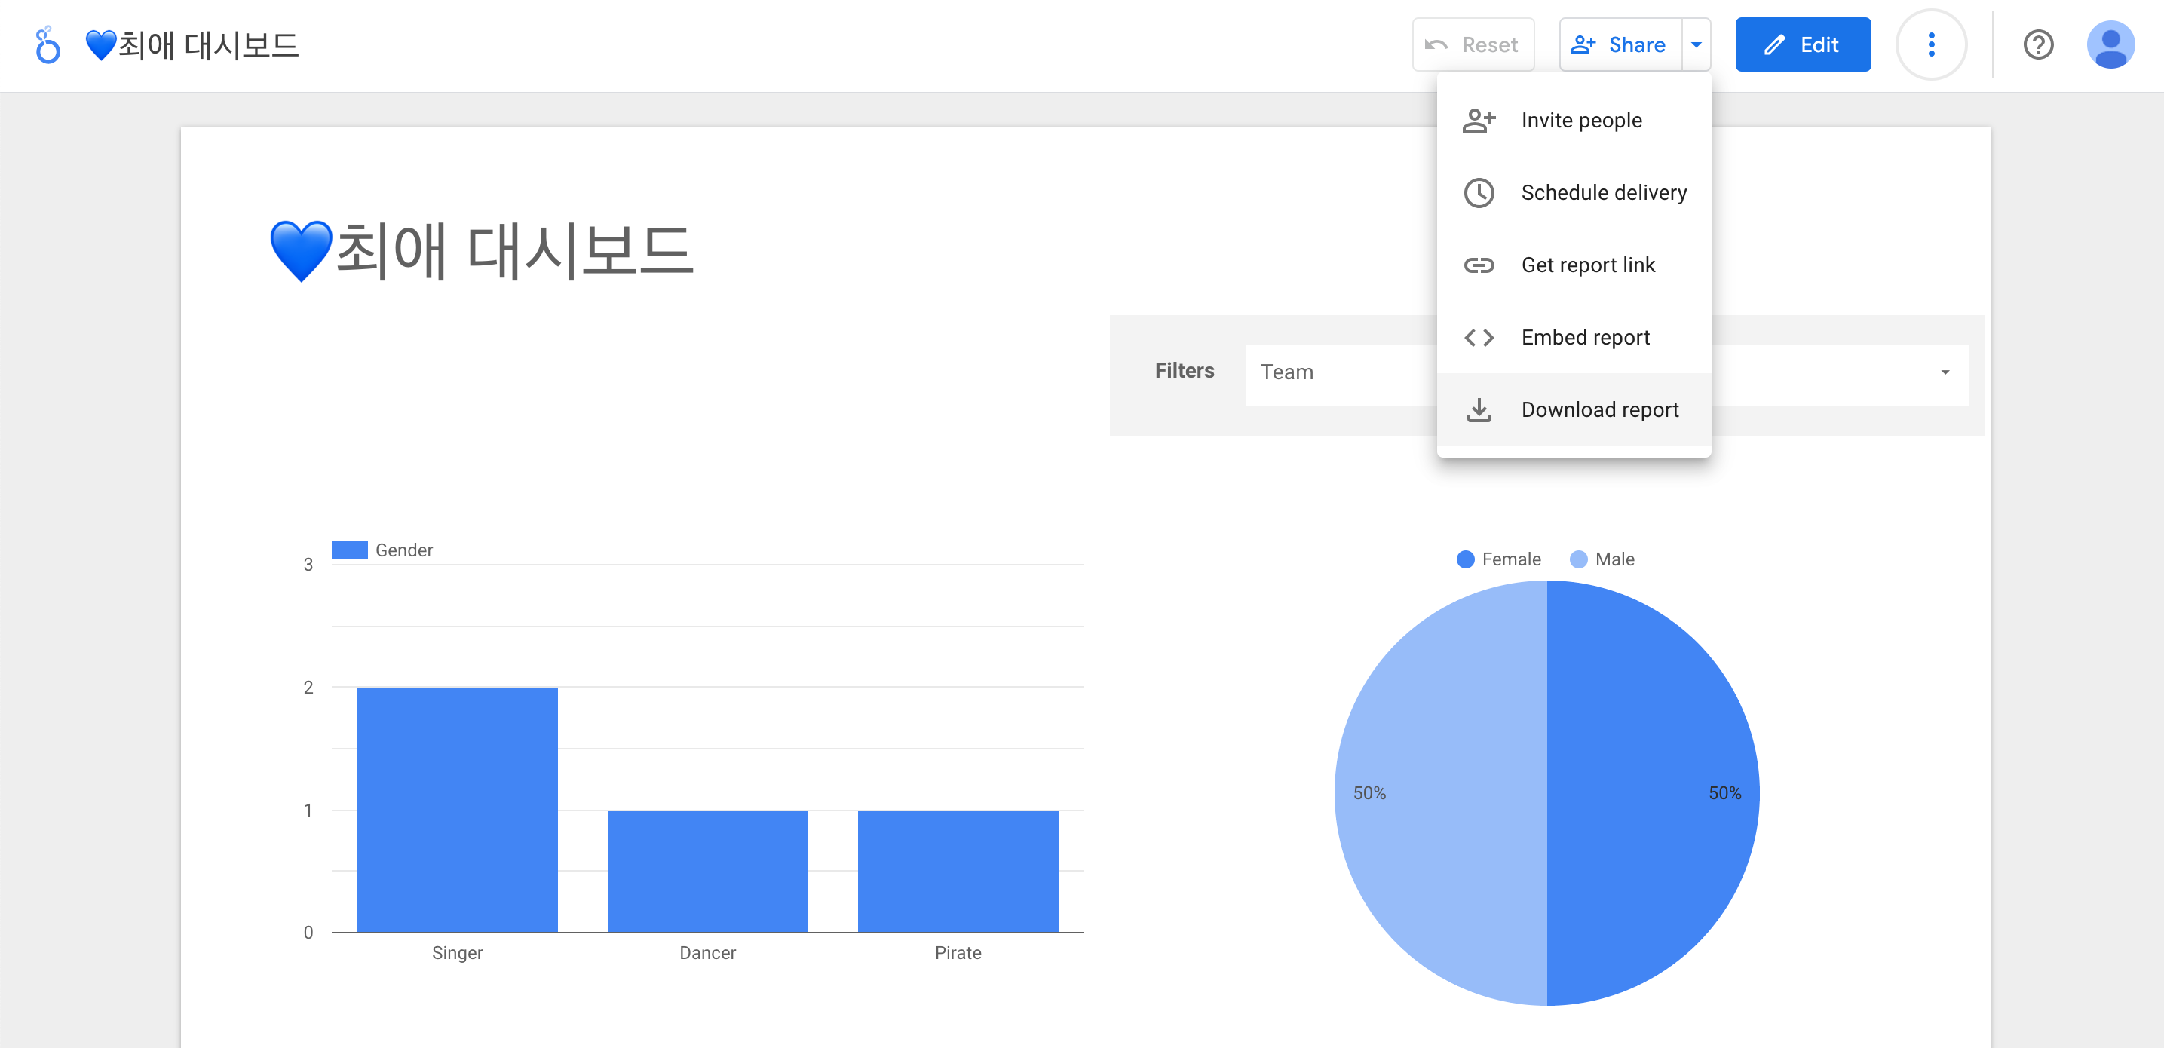The image size is (2164, 1048).
Task: Expand the Team filter dropdown arrow
Action: click(x=1944, y=372)
